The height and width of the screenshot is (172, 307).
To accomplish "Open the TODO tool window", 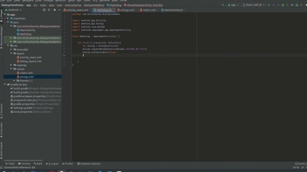I will (x=10, y=163).
